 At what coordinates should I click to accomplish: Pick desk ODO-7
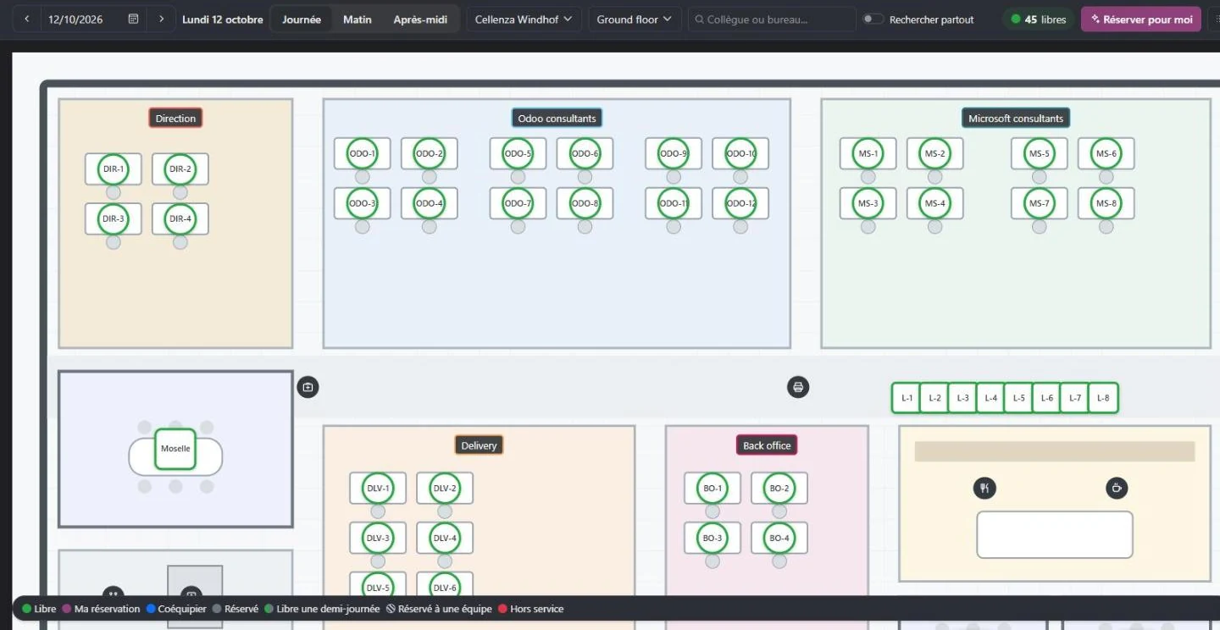518,203
